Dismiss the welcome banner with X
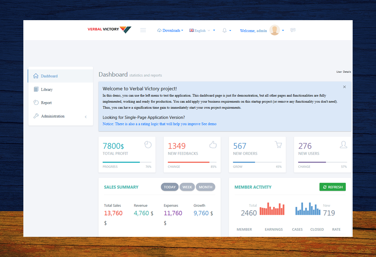The image size is (376, 257). [x=344, y=87]
